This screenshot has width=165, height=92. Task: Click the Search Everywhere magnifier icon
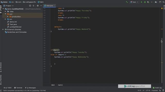[x=163, y=2]
